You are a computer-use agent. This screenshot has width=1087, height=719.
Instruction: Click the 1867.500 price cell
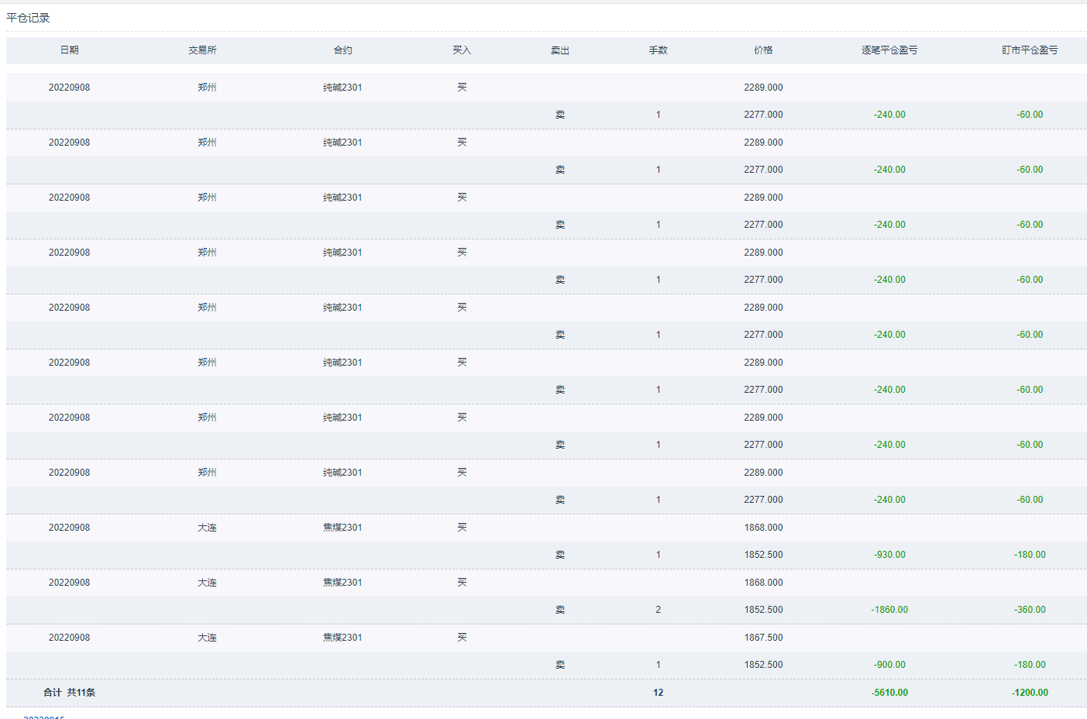coord(763,638)
